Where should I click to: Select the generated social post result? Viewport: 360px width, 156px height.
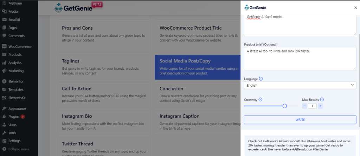click(x=300, y=145)
